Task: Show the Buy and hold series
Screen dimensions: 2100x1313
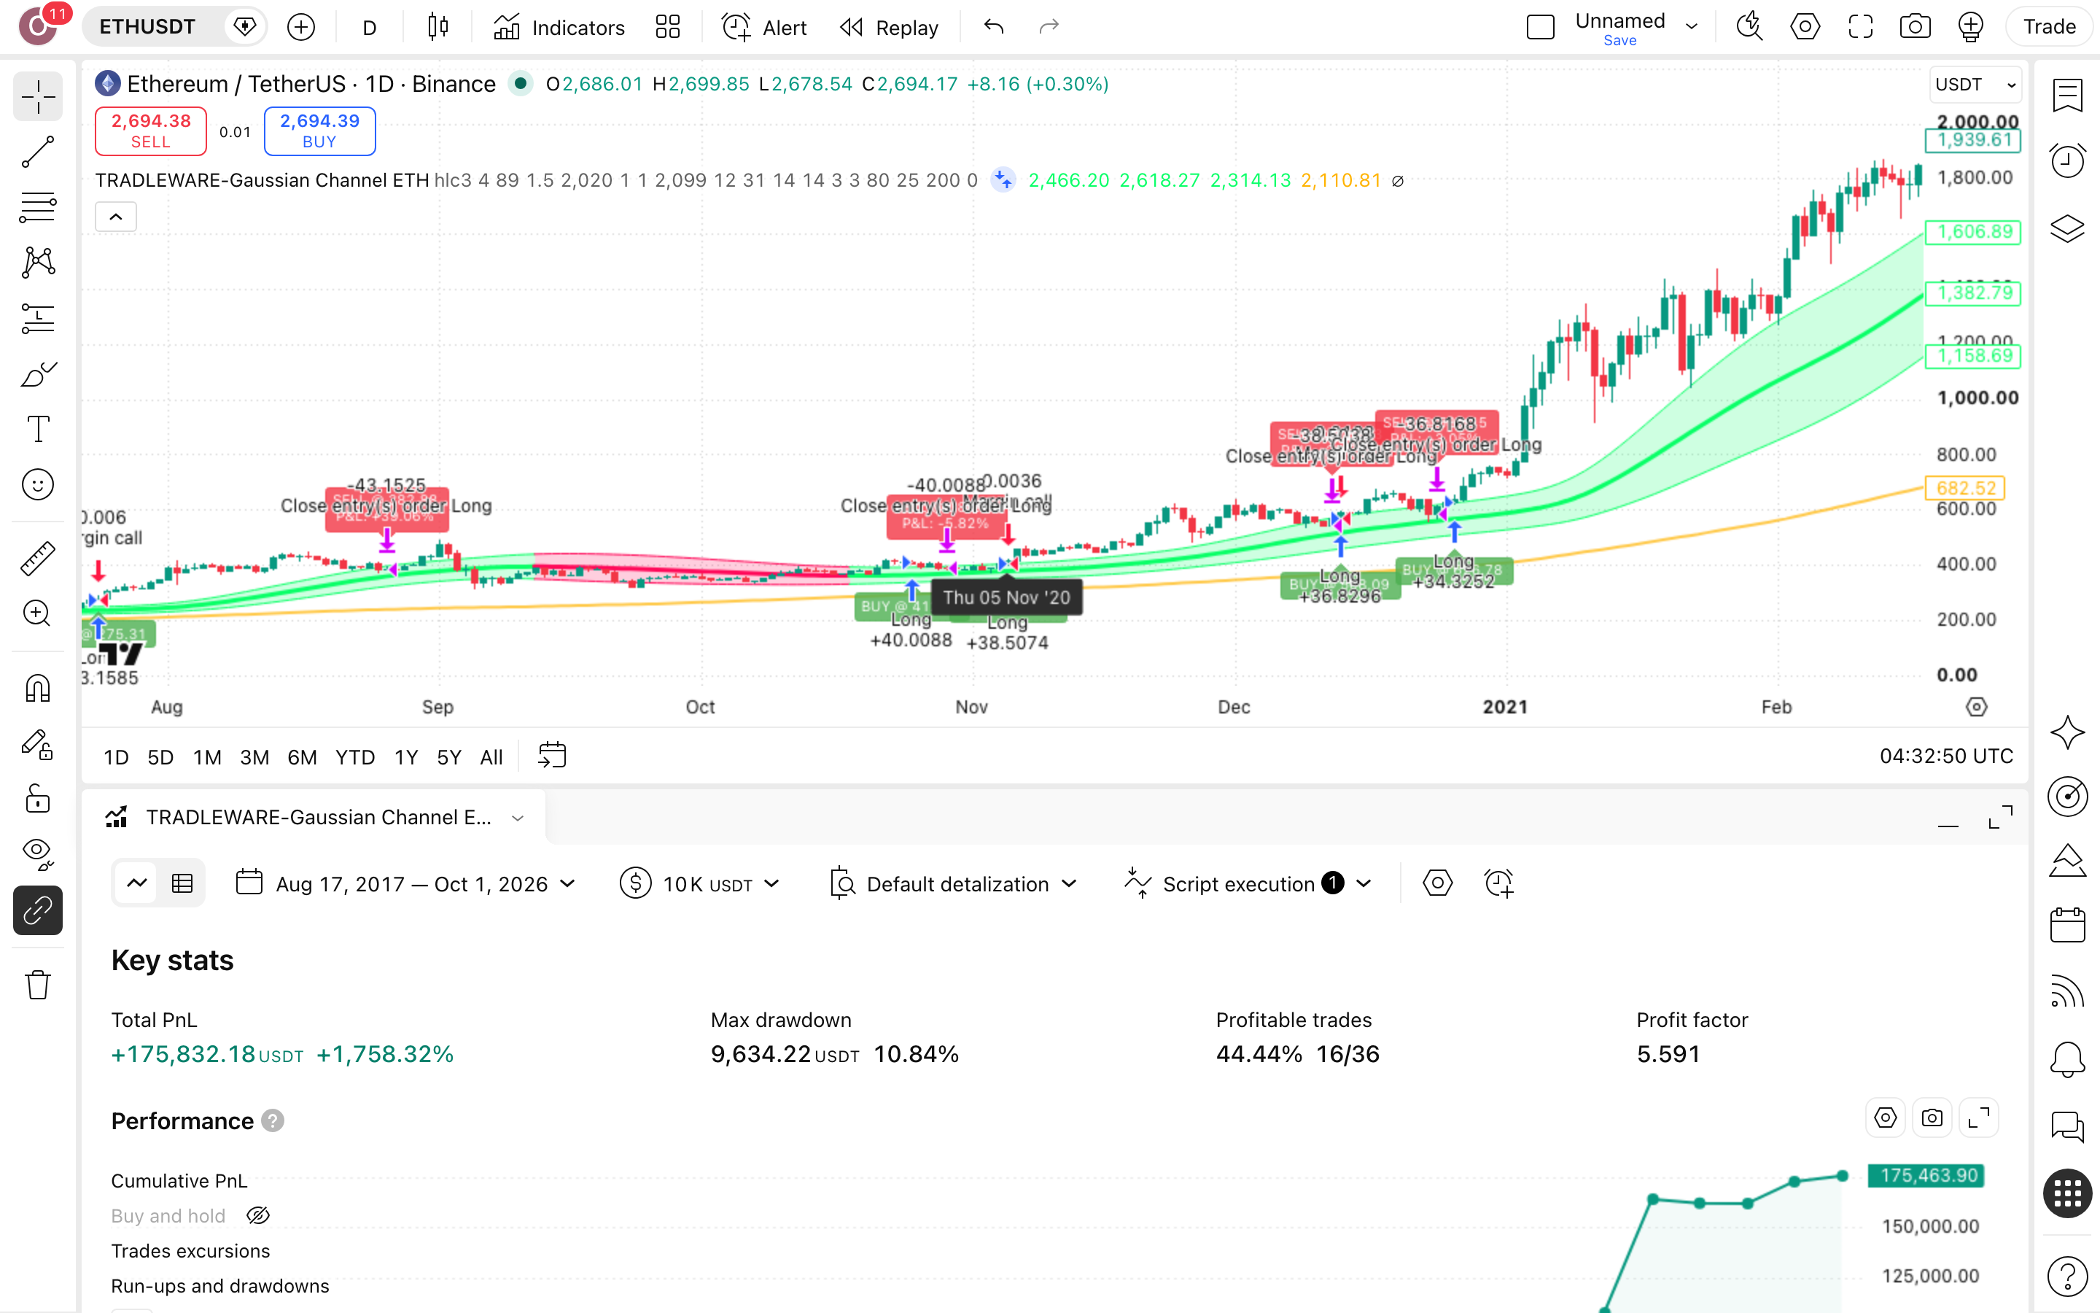Action: tap(257, 1216)
